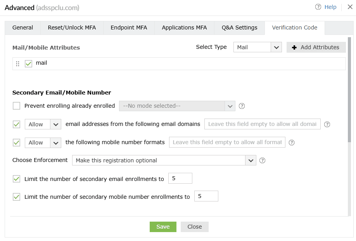Image resolution: width=356 pixels, height=241 pixels.
Task: Uncheck the email domains Allow checkbox
Action: (16, 124)
